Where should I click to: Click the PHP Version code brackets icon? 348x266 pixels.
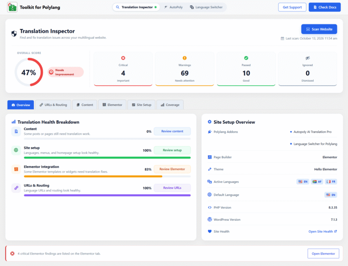(x=210, y=207)
